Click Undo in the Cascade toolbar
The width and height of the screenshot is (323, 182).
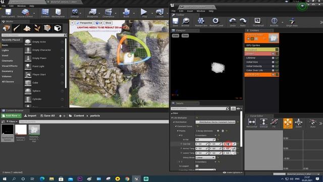tap(233, 22)
